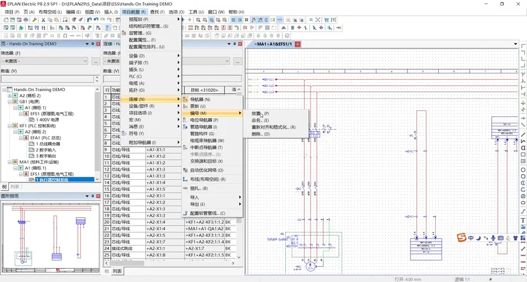The height and width of the screenshot is (282, 527).
Task: Expand the A2 (箱柜 2) top tree node
Action: [10, 96]
